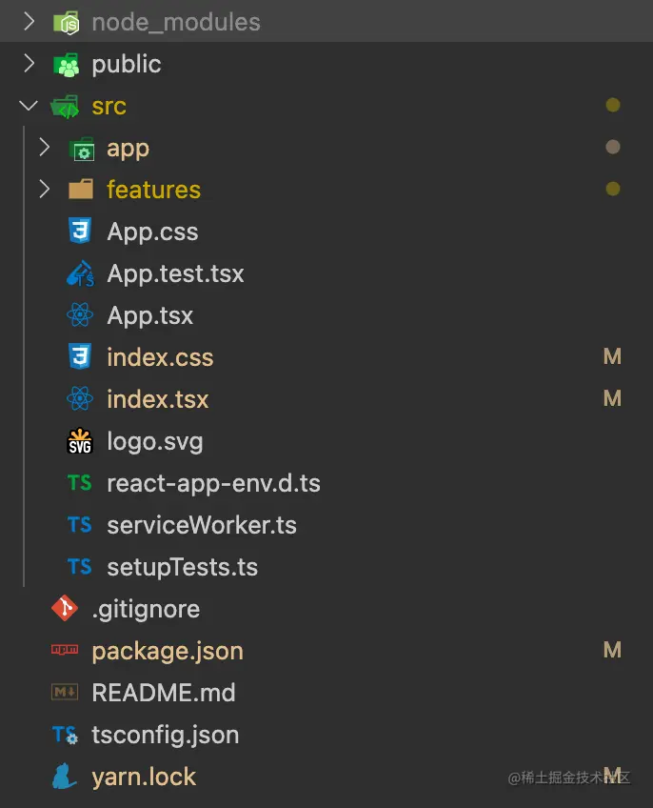This screenshot has width=653, height=808.
Task: Open react-app-env.d.ts file
Action: (x=213, y=483)
